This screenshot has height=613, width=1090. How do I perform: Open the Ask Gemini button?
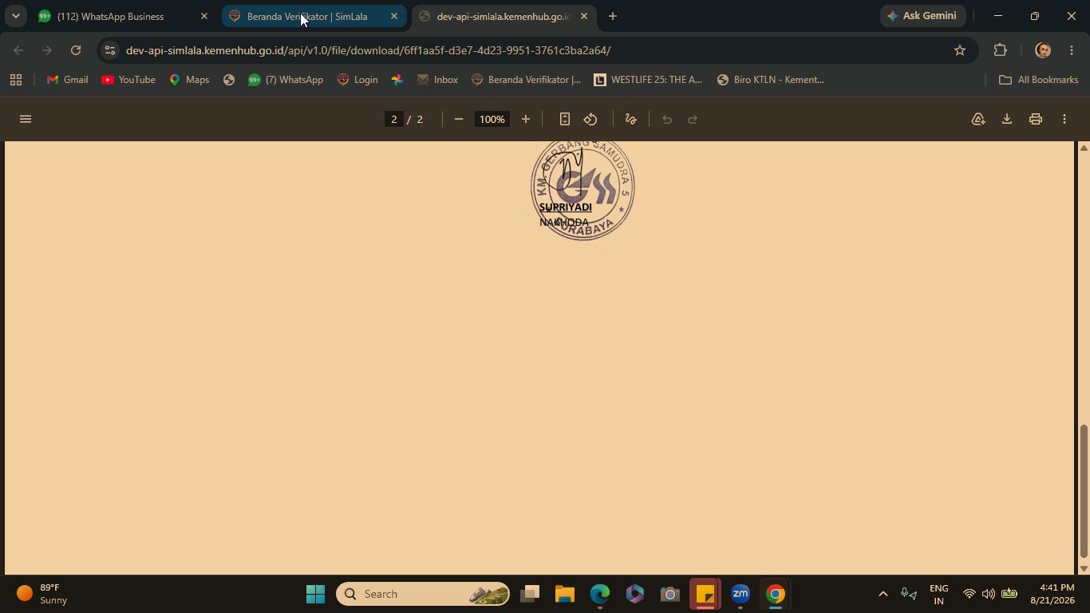click(x=922, y=16)
